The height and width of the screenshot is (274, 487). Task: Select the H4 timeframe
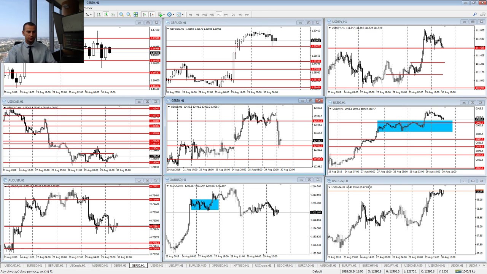(x=226, y=14)
